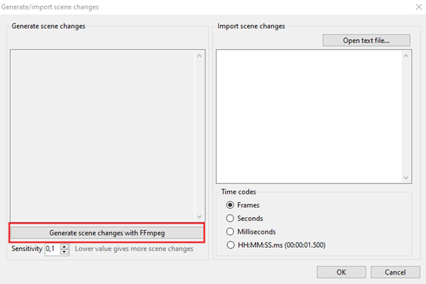Click the Time codes group label

pyautogui.click(x=239, y=192)
